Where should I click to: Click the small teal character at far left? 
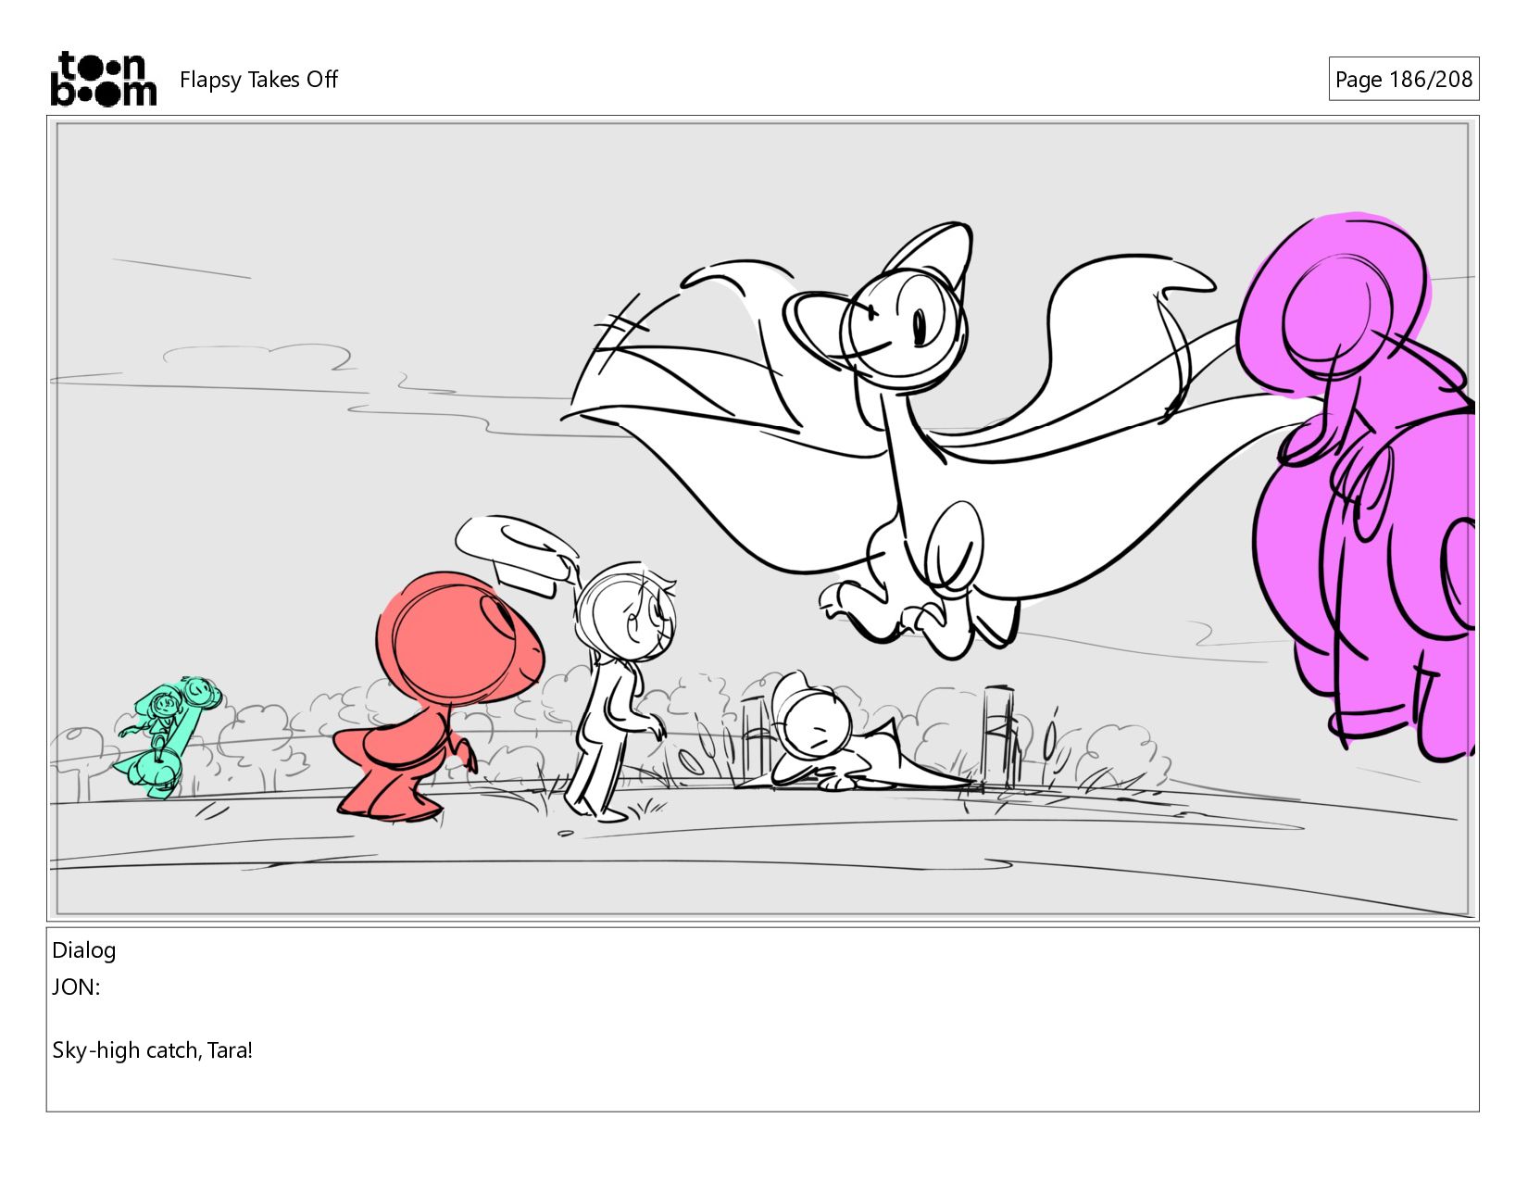coord(168,735)
